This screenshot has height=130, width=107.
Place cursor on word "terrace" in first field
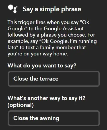(x=49, y=79)
